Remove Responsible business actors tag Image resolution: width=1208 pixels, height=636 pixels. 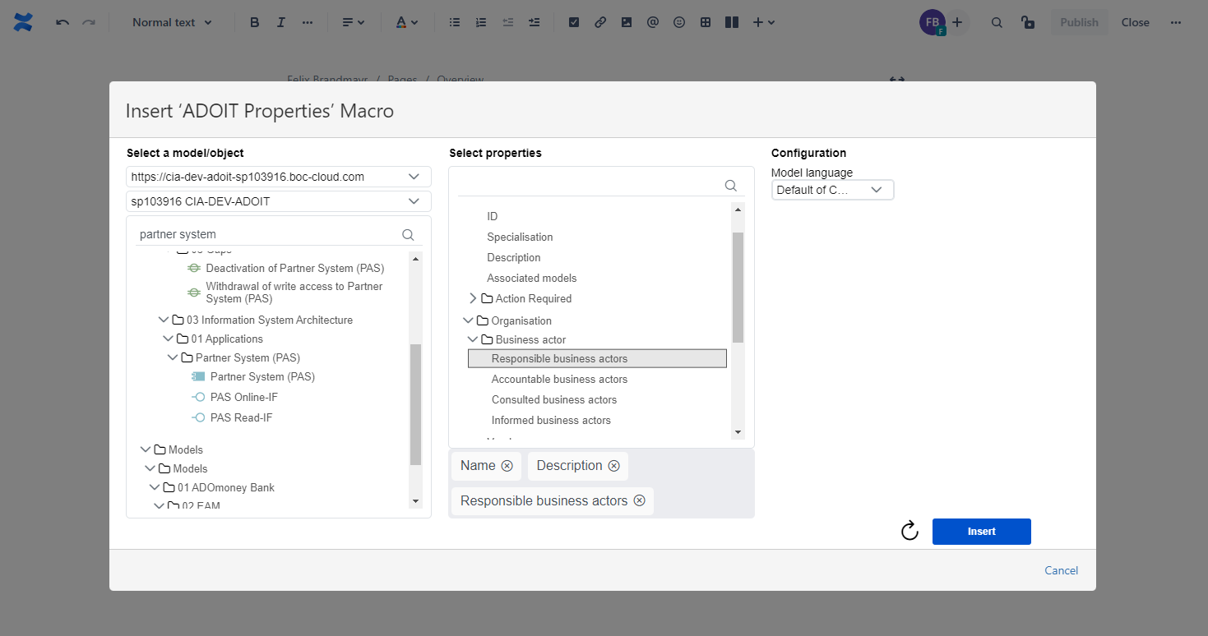click(x=639, y=500)
